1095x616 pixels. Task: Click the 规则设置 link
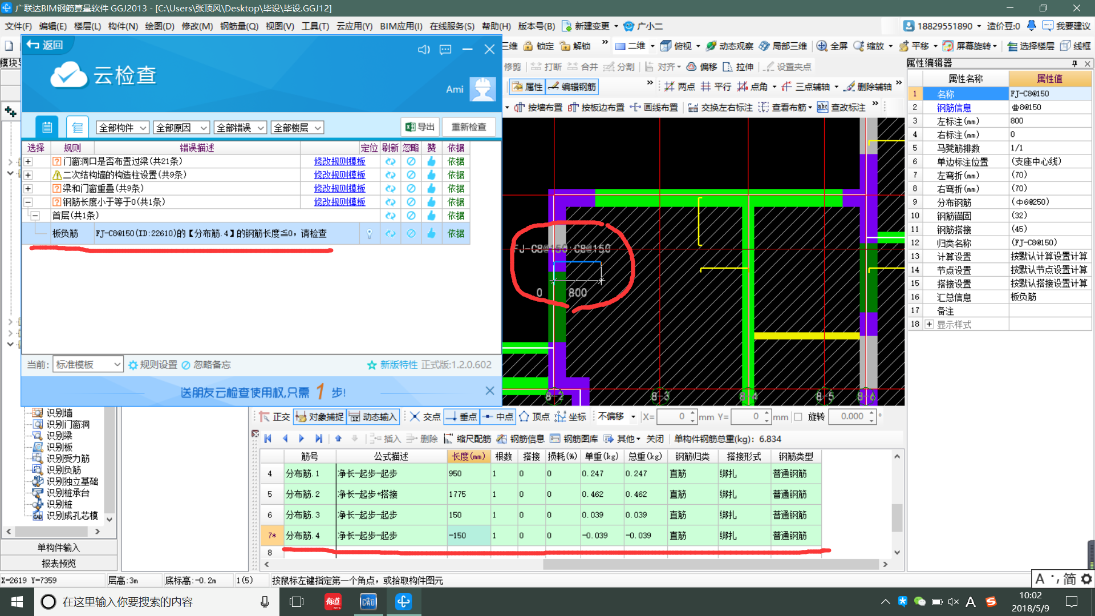[x=153, y=364]
